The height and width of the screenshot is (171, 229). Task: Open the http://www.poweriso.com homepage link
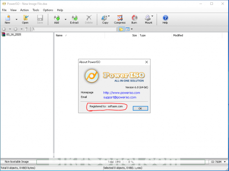click(121, 93)
